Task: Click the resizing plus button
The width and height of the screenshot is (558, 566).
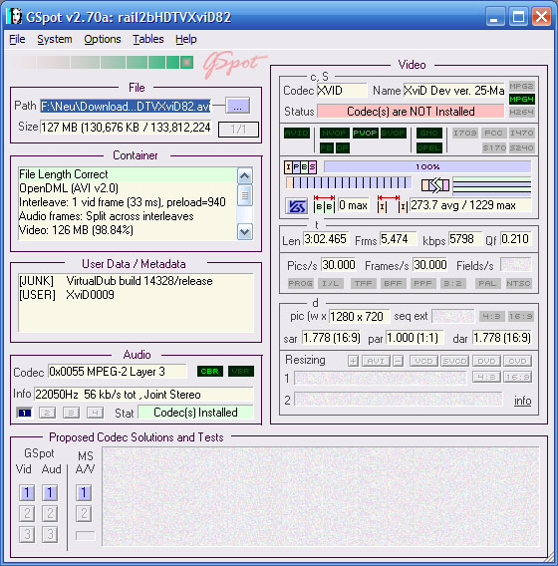Action: (353, 361)
